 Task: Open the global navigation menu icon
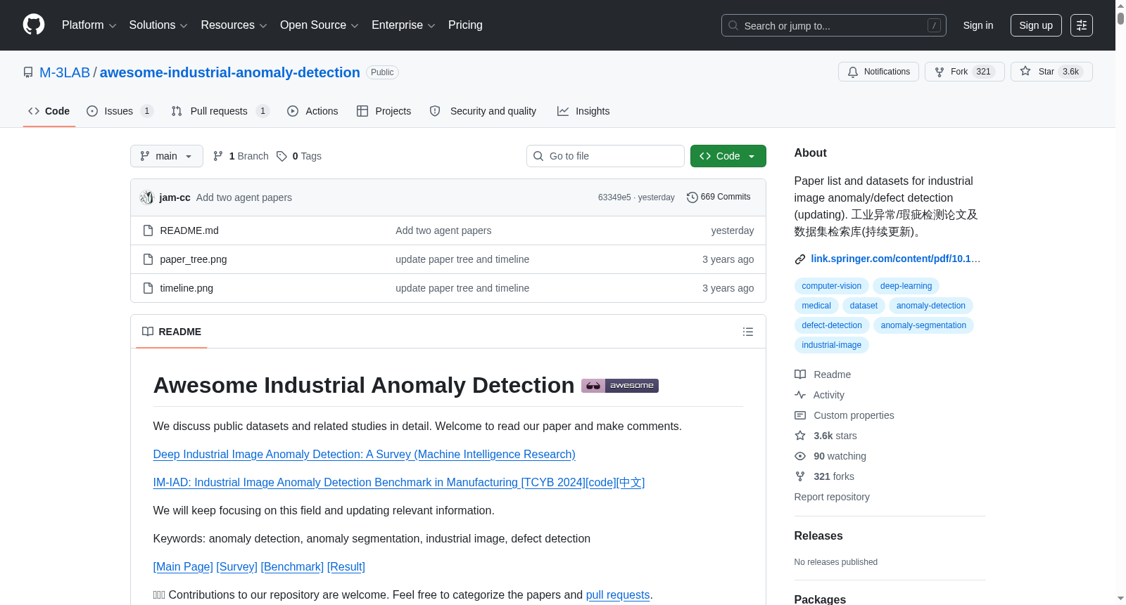1082,25
